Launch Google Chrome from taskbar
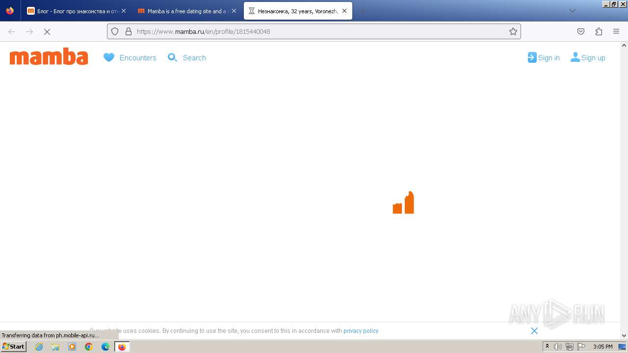 89,347
